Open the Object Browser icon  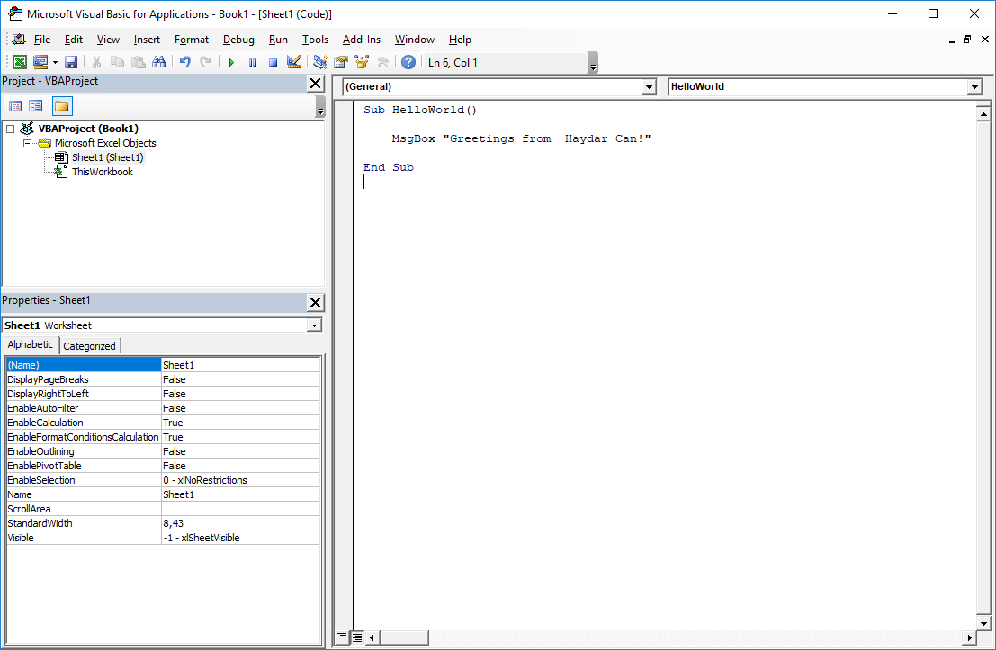point(362,62)
